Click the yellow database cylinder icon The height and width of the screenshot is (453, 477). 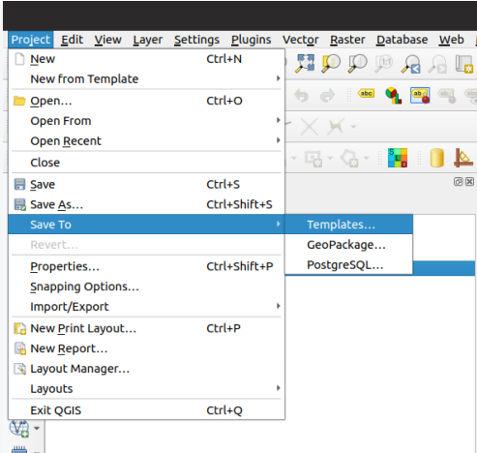click(x=436, y=158)
